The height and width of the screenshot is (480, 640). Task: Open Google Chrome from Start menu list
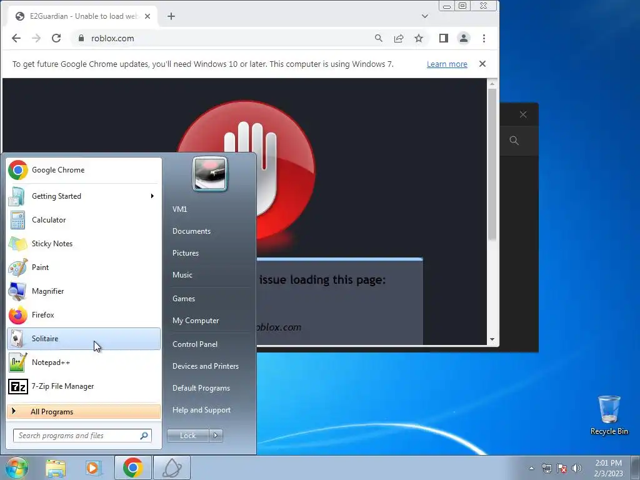84,170
